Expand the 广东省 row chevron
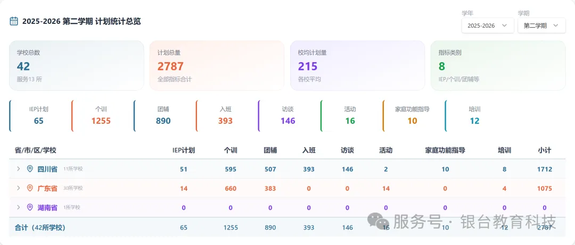 pyautogui.click(x=18, y=188)
